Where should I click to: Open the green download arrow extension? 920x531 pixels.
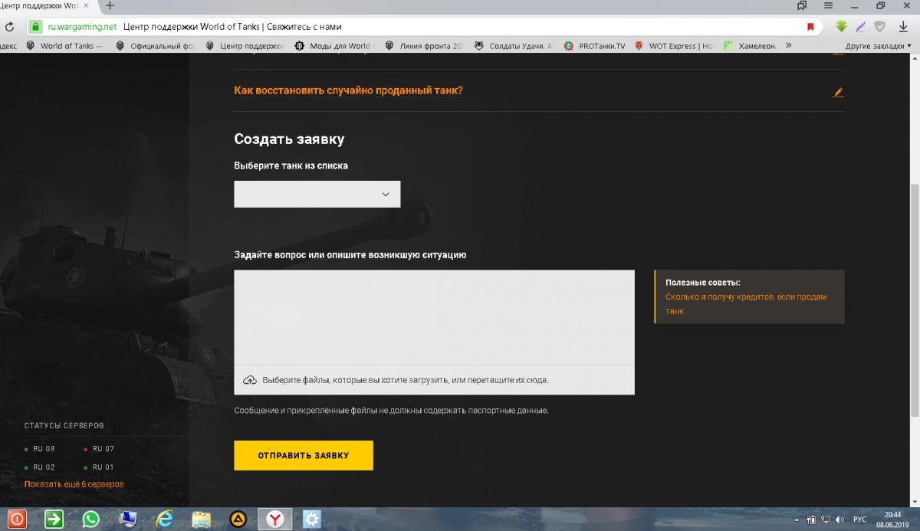841,26
